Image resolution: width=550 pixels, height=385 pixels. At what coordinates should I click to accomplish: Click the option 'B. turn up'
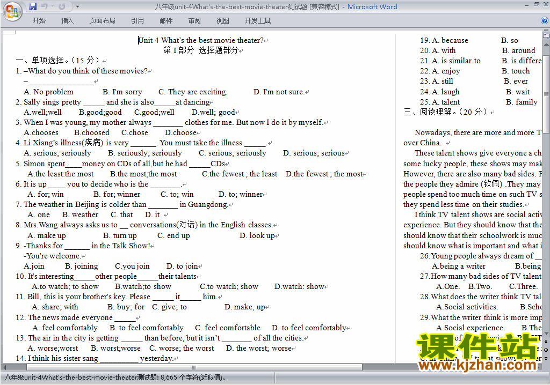pyautogui.click(x=120, y=235)
